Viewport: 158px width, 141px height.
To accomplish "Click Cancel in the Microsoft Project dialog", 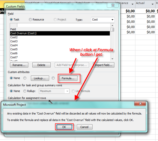I will (85, 127).
